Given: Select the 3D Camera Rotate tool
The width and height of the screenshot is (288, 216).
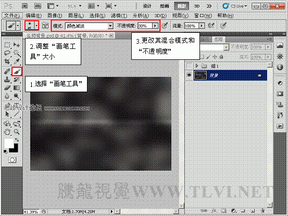Looking at the screenshot, I should [17, 123].
